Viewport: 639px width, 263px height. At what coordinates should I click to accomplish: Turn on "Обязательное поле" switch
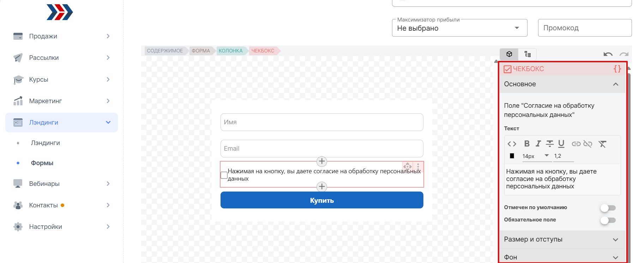(608, 220)
